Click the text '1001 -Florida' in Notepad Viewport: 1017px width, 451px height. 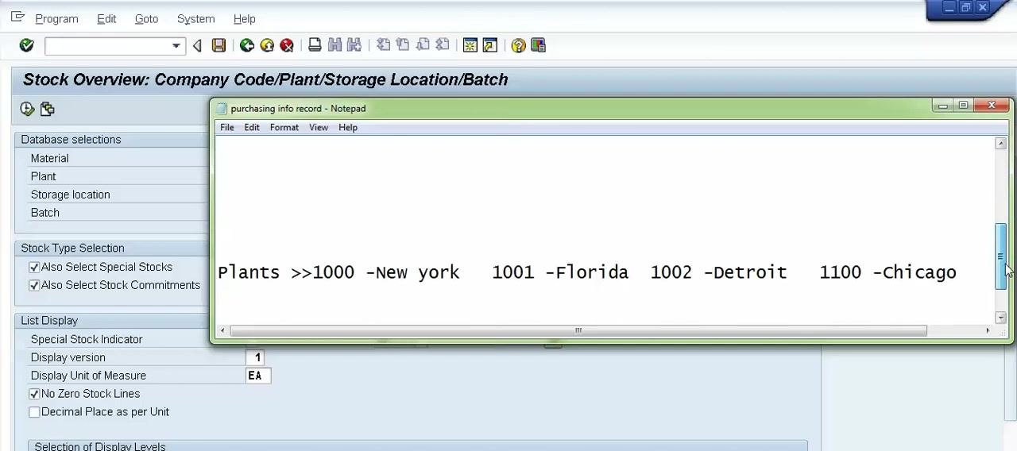[560, 272]
